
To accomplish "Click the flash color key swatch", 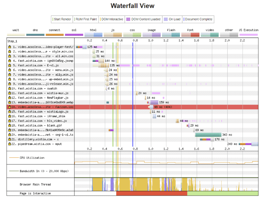I will (x=171, y=35).
